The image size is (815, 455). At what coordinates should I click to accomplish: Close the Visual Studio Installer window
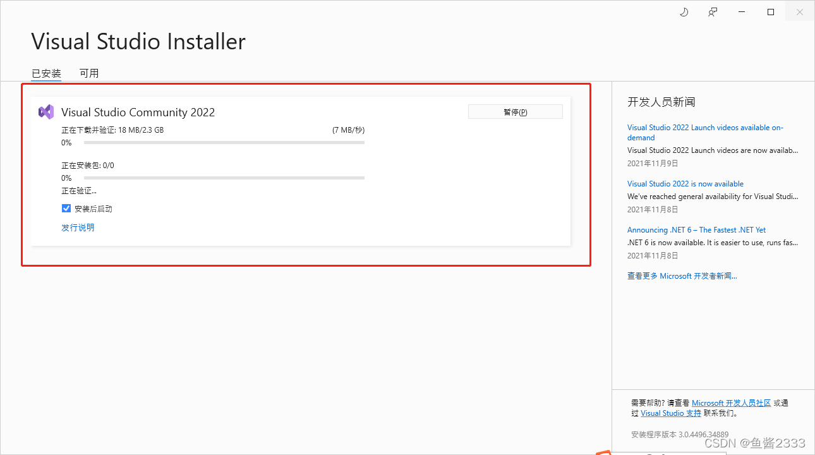coord(799,12)
